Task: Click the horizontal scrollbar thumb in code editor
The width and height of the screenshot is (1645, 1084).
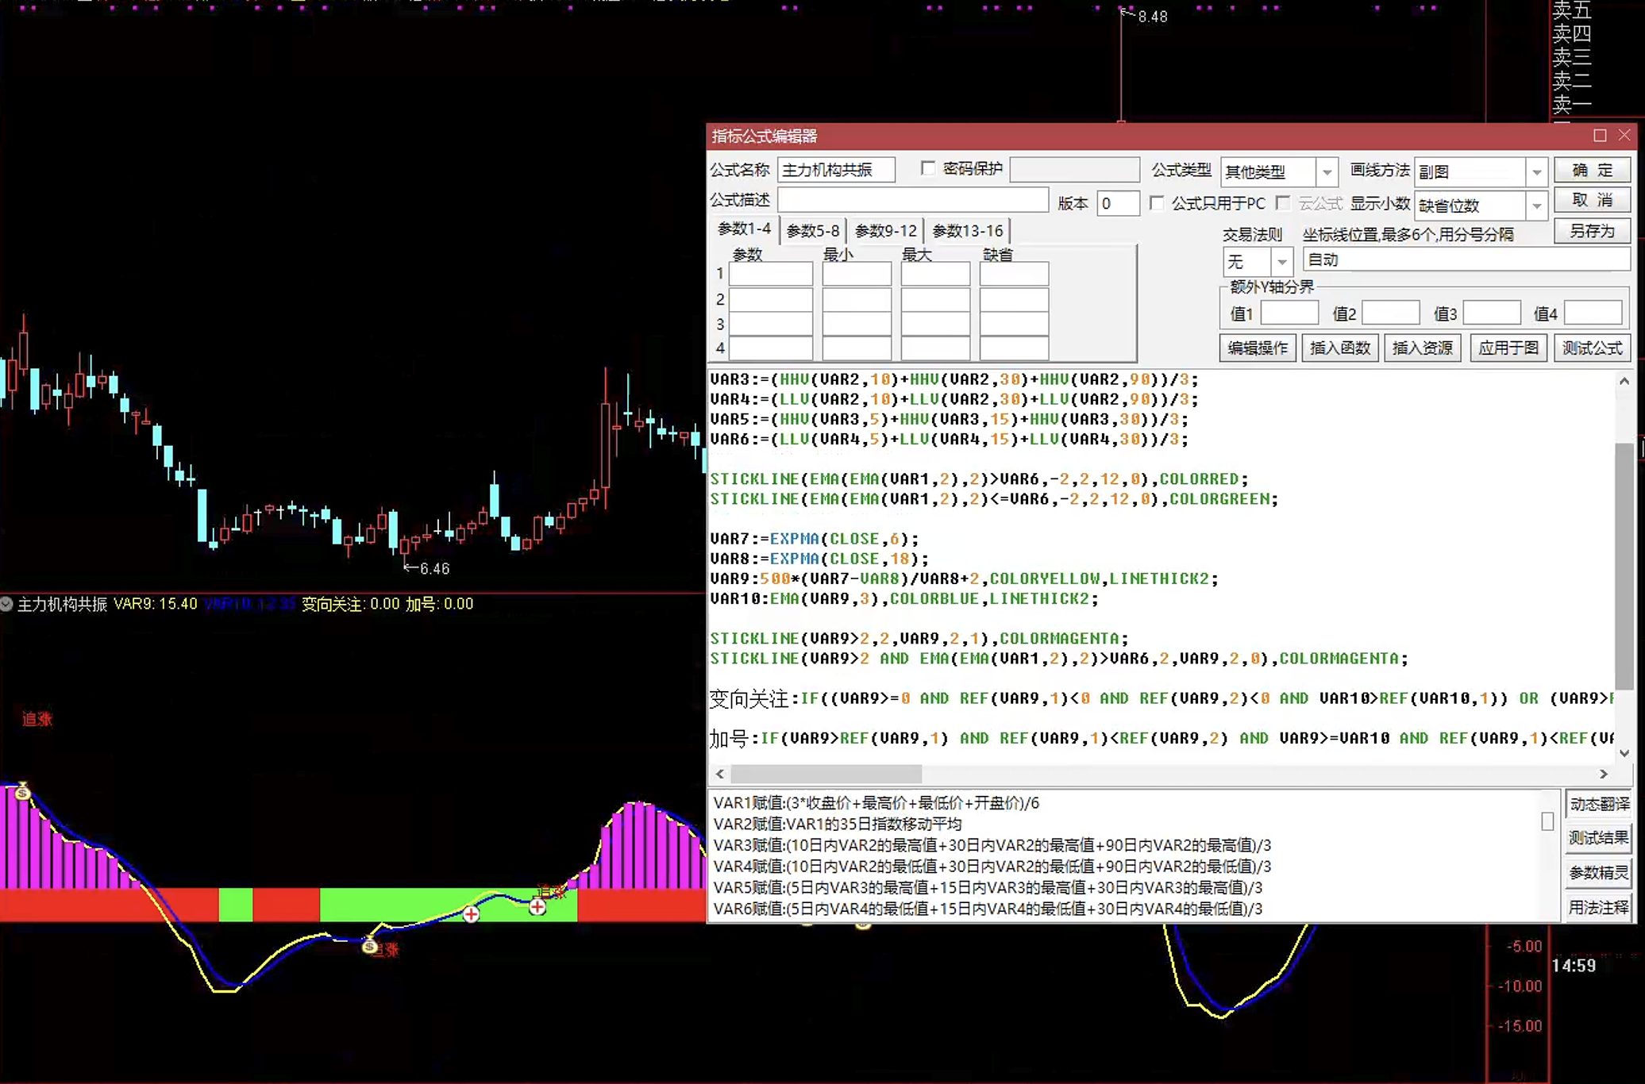Action: click(826, 774)
